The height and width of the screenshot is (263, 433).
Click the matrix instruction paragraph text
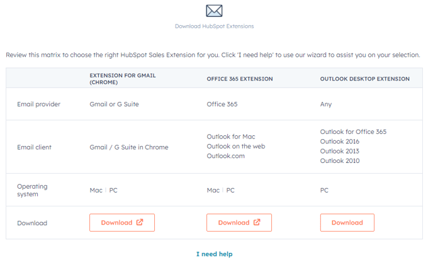click(x=213, y=55)
